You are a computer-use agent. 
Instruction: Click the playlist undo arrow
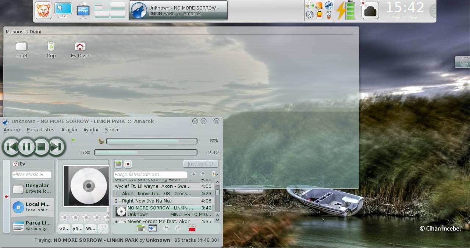point(166,229)
